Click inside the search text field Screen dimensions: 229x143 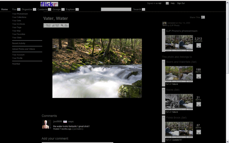coord(116,9)
